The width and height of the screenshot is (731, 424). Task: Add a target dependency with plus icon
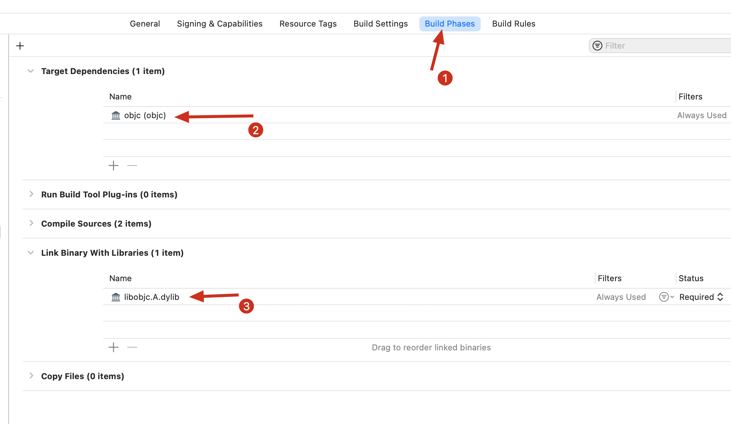click(113, 165)
